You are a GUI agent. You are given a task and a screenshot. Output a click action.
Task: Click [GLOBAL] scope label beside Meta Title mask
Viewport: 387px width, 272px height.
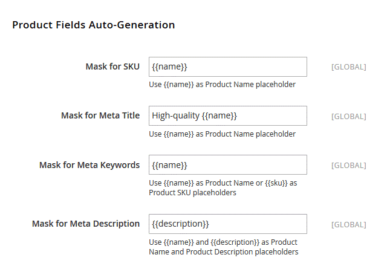point(348,116)
